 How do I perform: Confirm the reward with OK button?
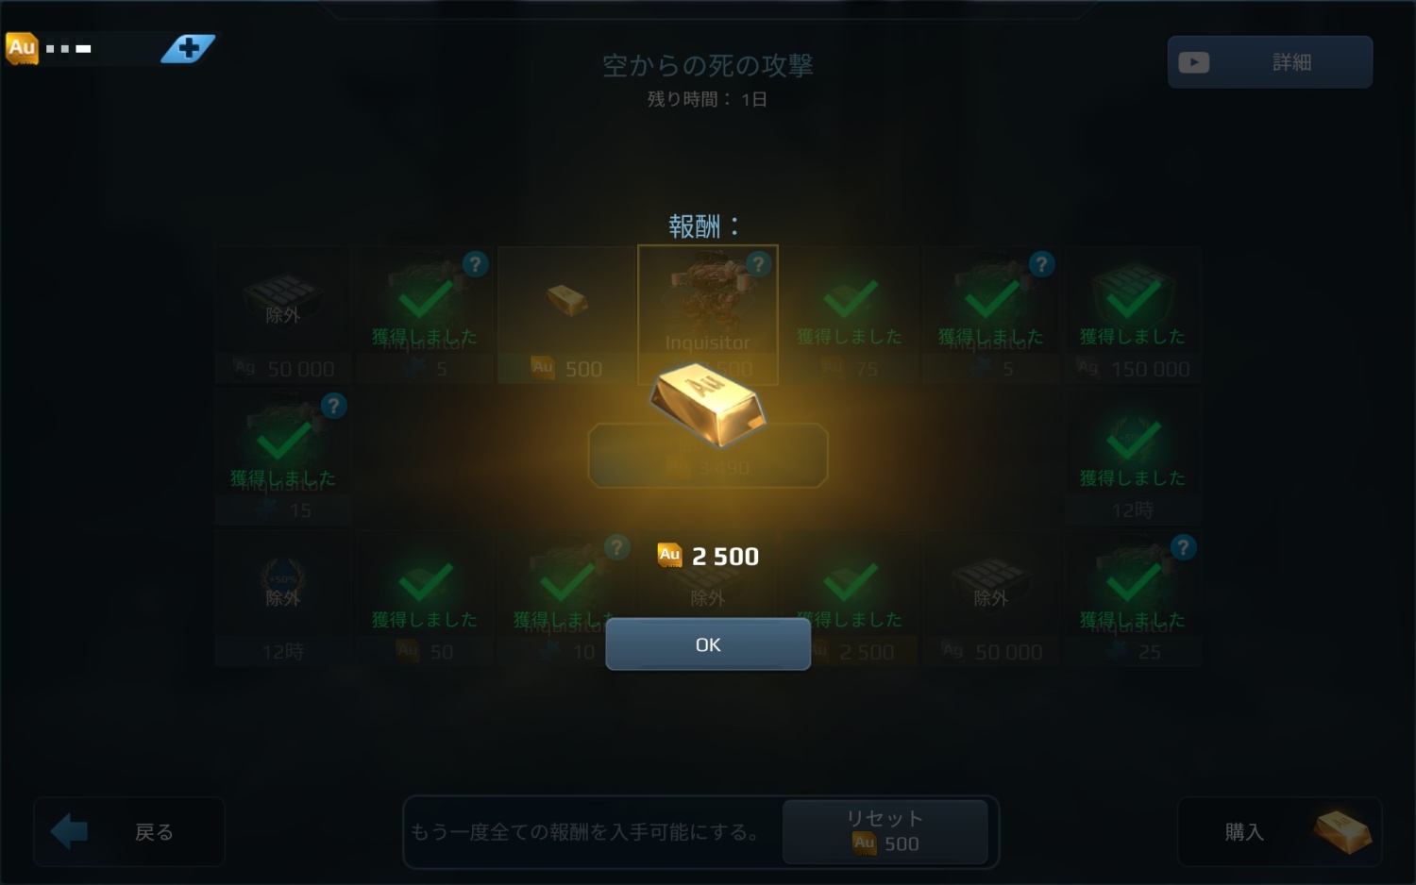tap(707, 644)
